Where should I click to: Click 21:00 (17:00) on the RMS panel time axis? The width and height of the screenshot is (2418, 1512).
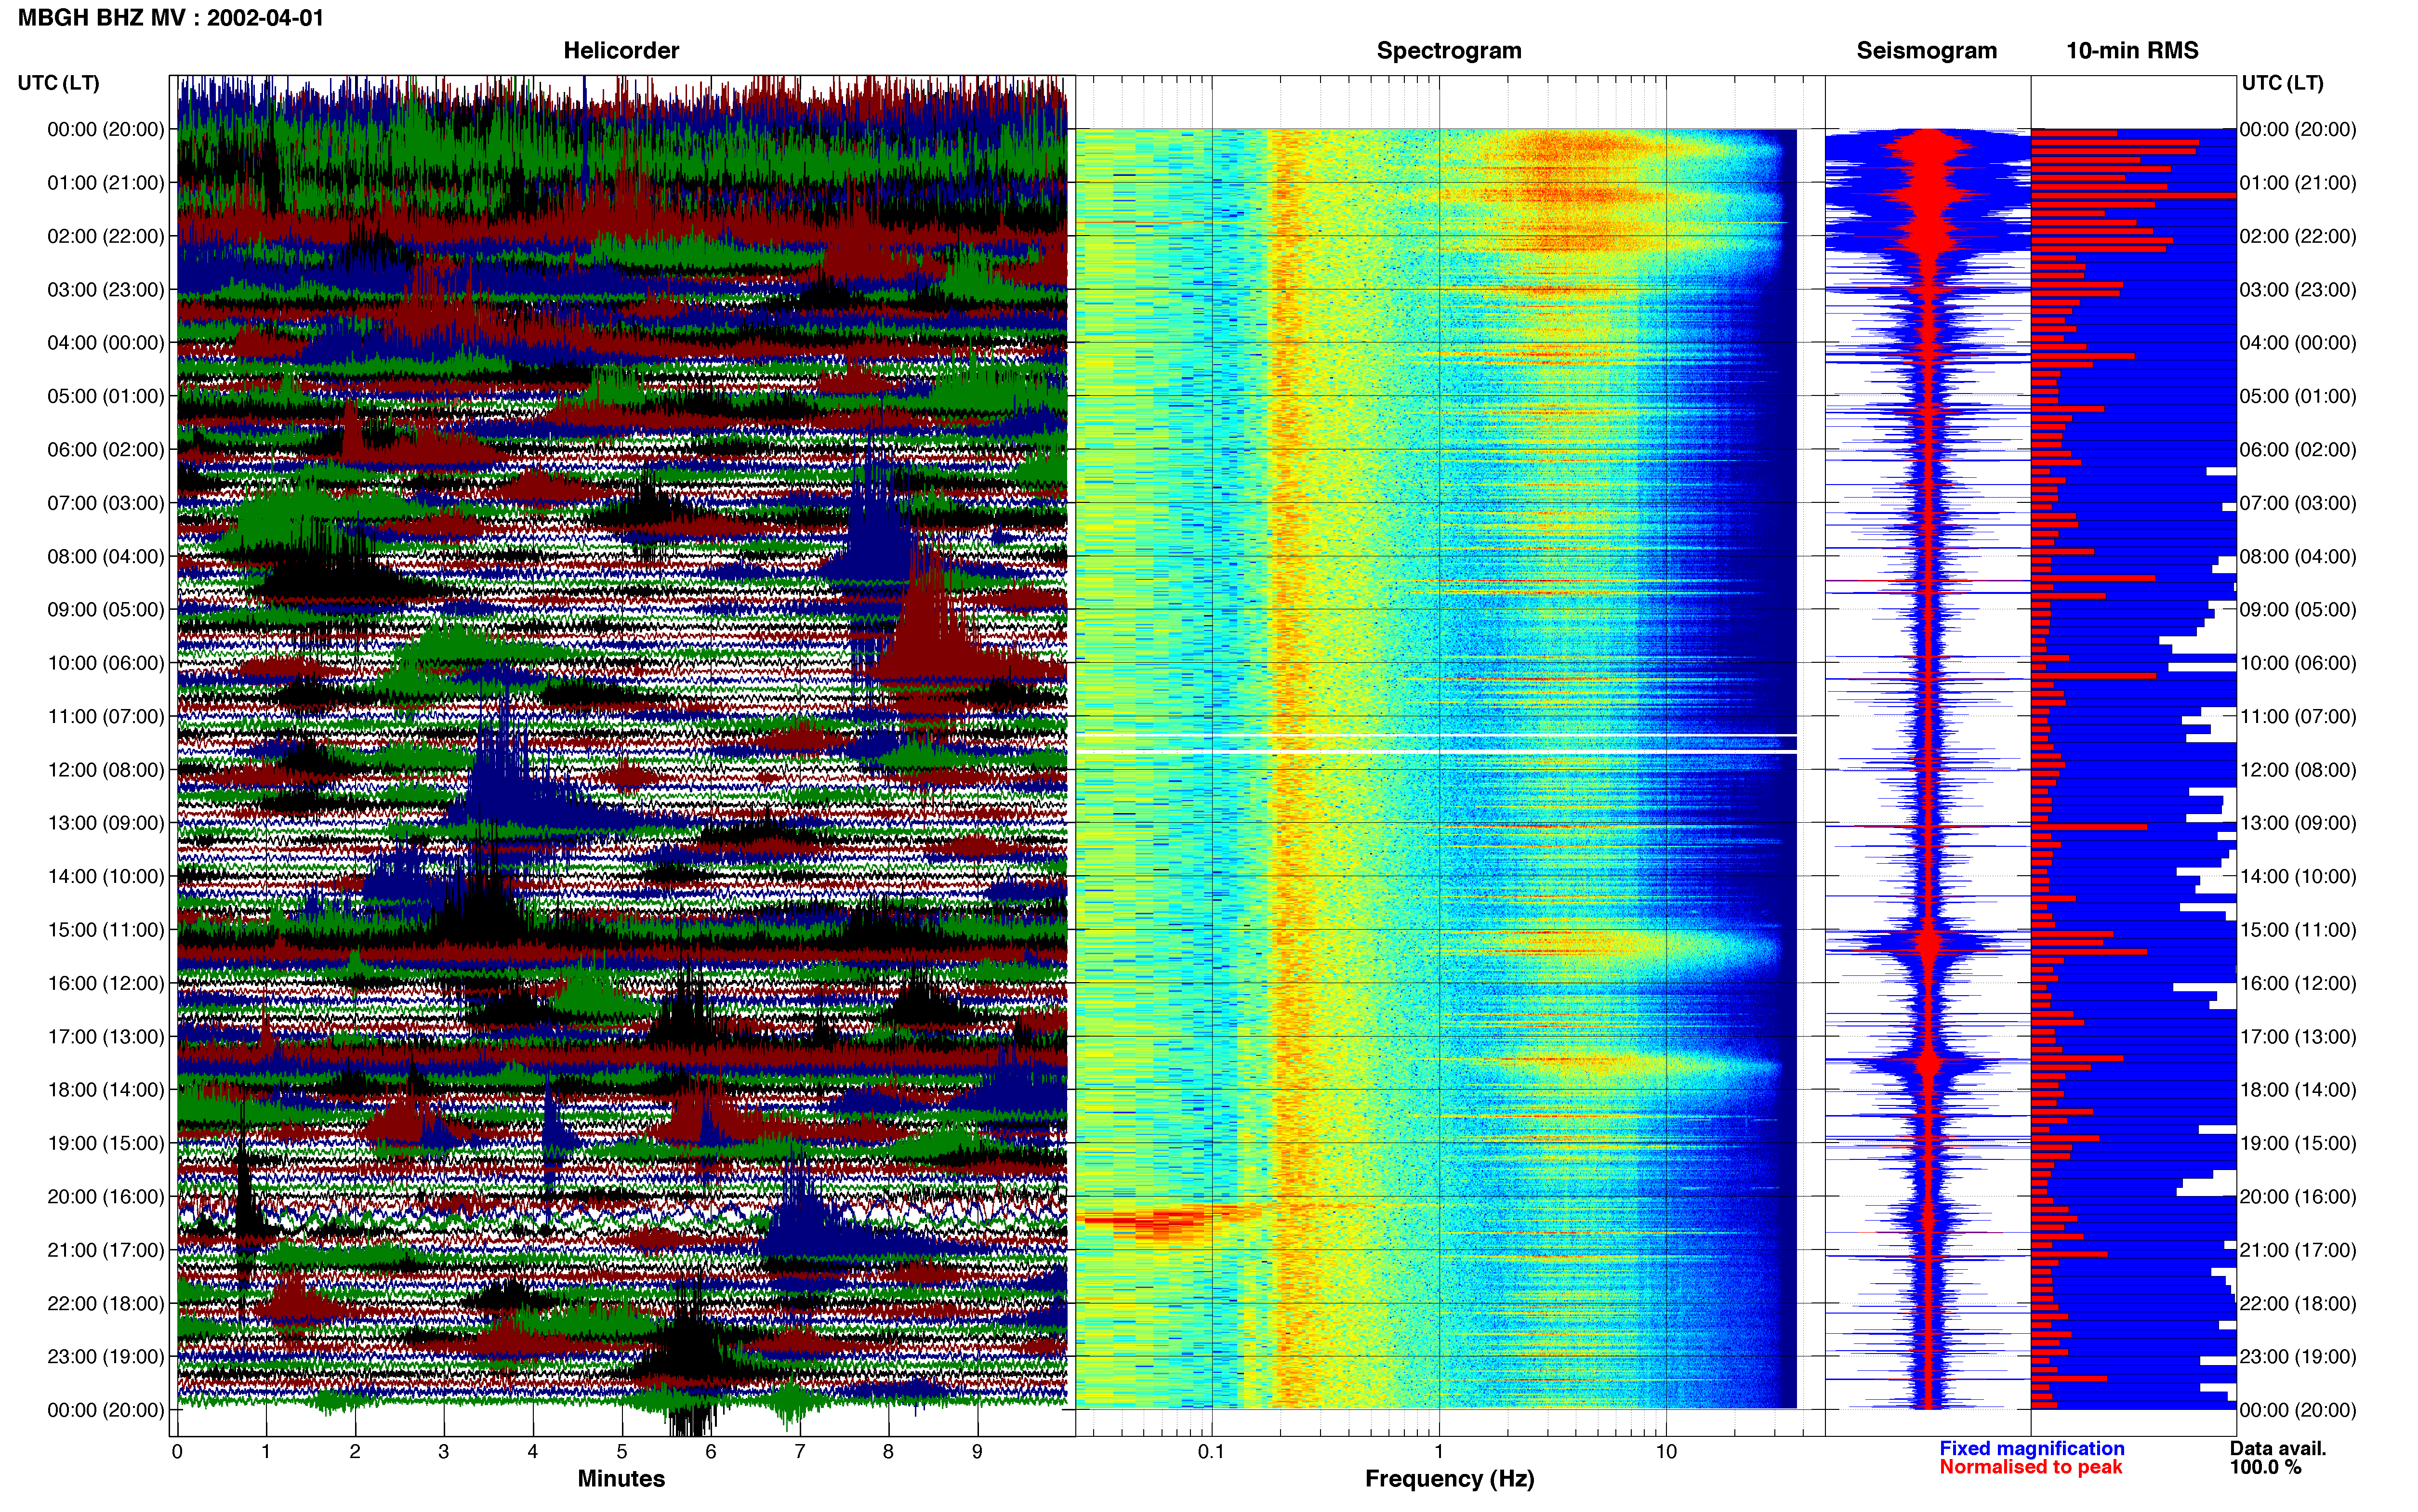point(2298,1250)
